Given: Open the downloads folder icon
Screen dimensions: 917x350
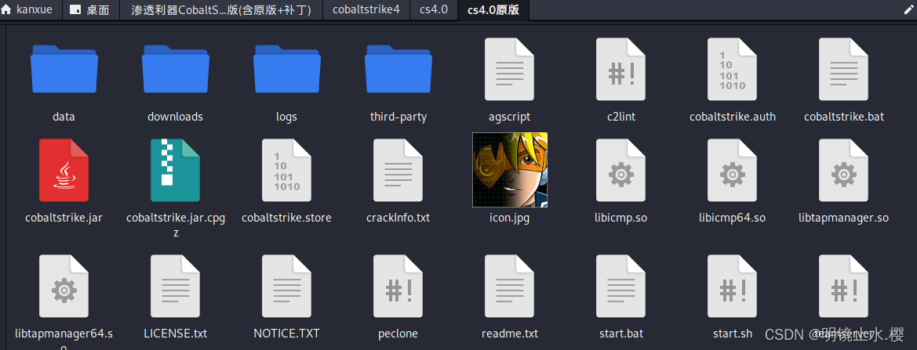Looking at the screenshot, I should point(176,70).
